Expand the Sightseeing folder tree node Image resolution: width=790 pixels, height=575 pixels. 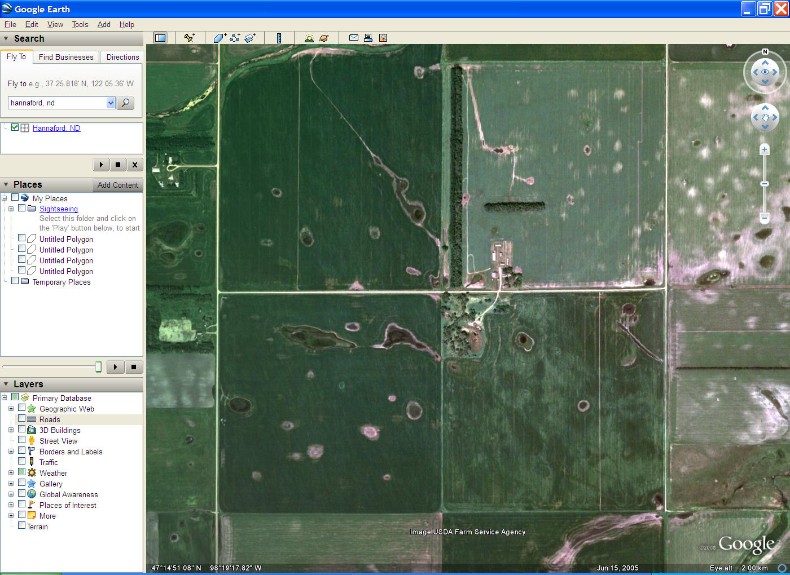11,209
